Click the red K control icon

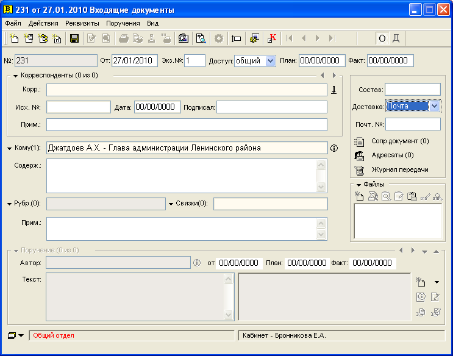coord(271,38)
